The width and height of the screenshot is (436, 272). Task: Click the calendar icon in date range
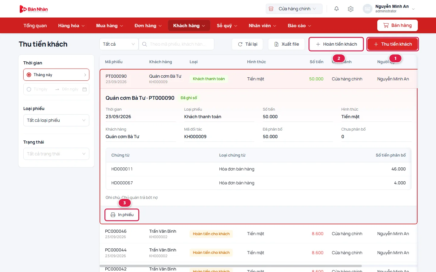(84, 89)
